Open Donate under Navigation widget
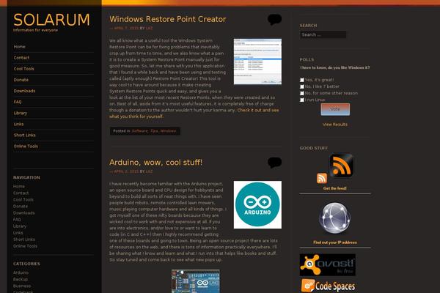Image resolution: width=440 pixels, height=293 pixels. click(x=21, y=207)
